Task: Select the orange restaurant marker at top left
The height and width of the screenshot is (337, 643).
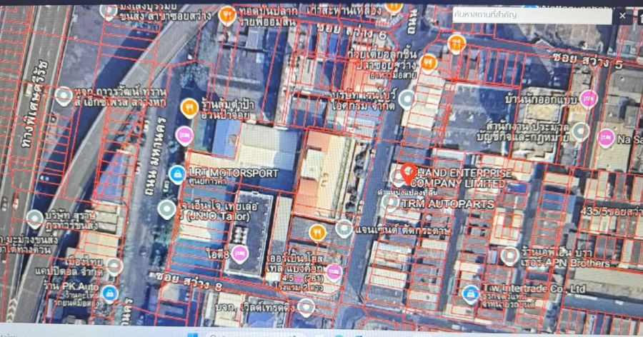Action: click(x=226, y=16)
